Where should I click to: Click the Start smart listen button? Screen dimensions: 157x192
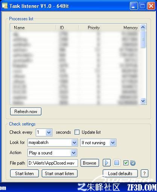[x=59, y=173]
